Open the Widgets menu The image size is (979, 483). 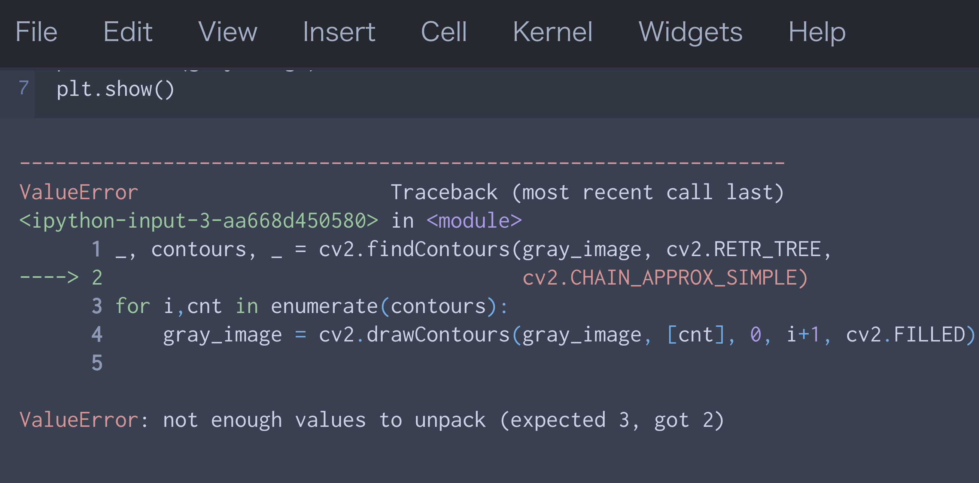[690, 32]
